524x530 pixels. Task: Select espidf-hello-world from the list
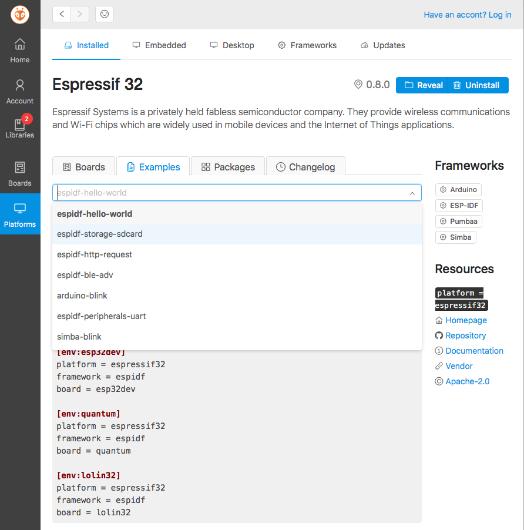point(237,214)
